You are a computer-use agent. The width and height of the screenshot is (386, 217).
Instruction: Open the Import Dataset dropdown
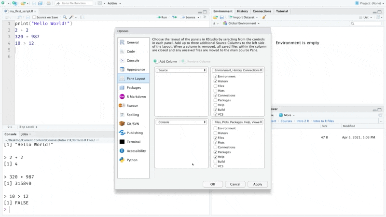(243, 17)
